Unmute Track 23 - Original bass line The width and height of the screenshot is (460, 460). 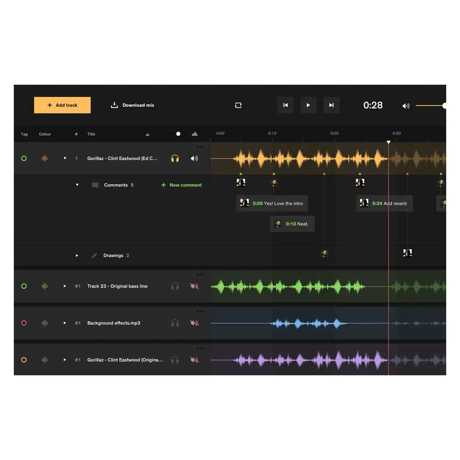tap(194, 286)
